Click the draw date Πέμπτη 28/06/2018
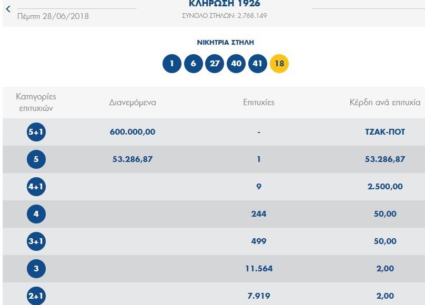Image resolution: width=425 pixels, height=305 pixels. (x=53, y=16)
